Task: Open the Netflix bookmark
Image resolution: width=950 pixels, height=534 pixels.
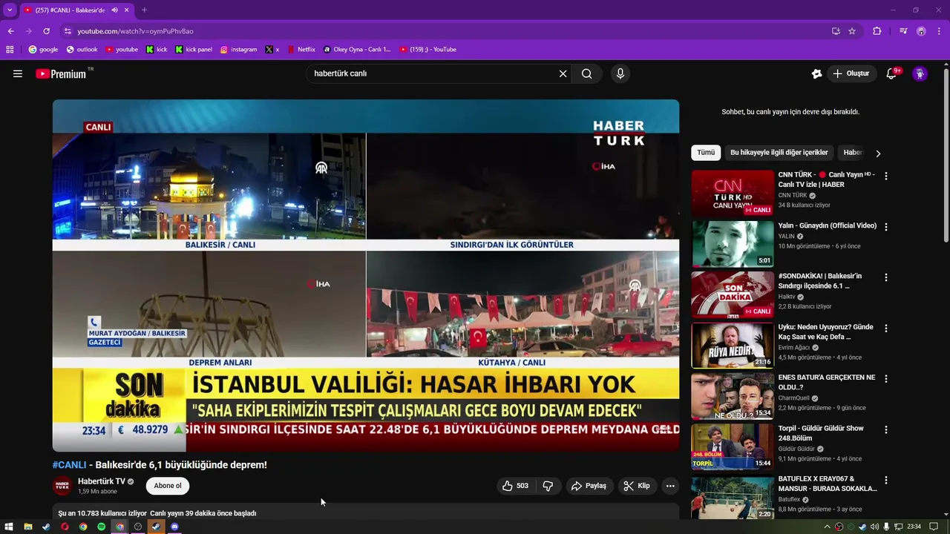Action: 301,50
